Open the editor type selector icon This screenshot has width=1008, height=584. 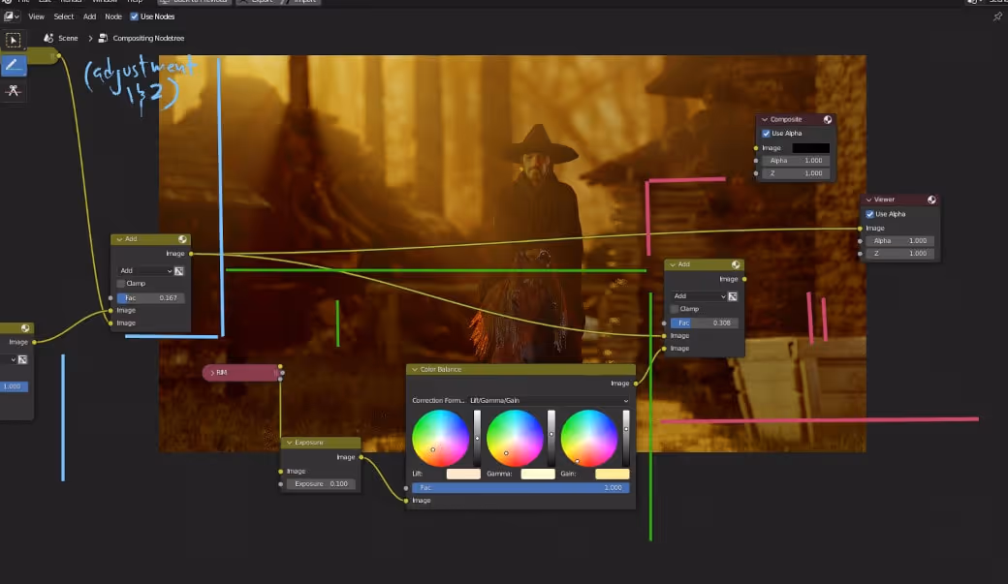pyautogui.click(x=10, y=15)
